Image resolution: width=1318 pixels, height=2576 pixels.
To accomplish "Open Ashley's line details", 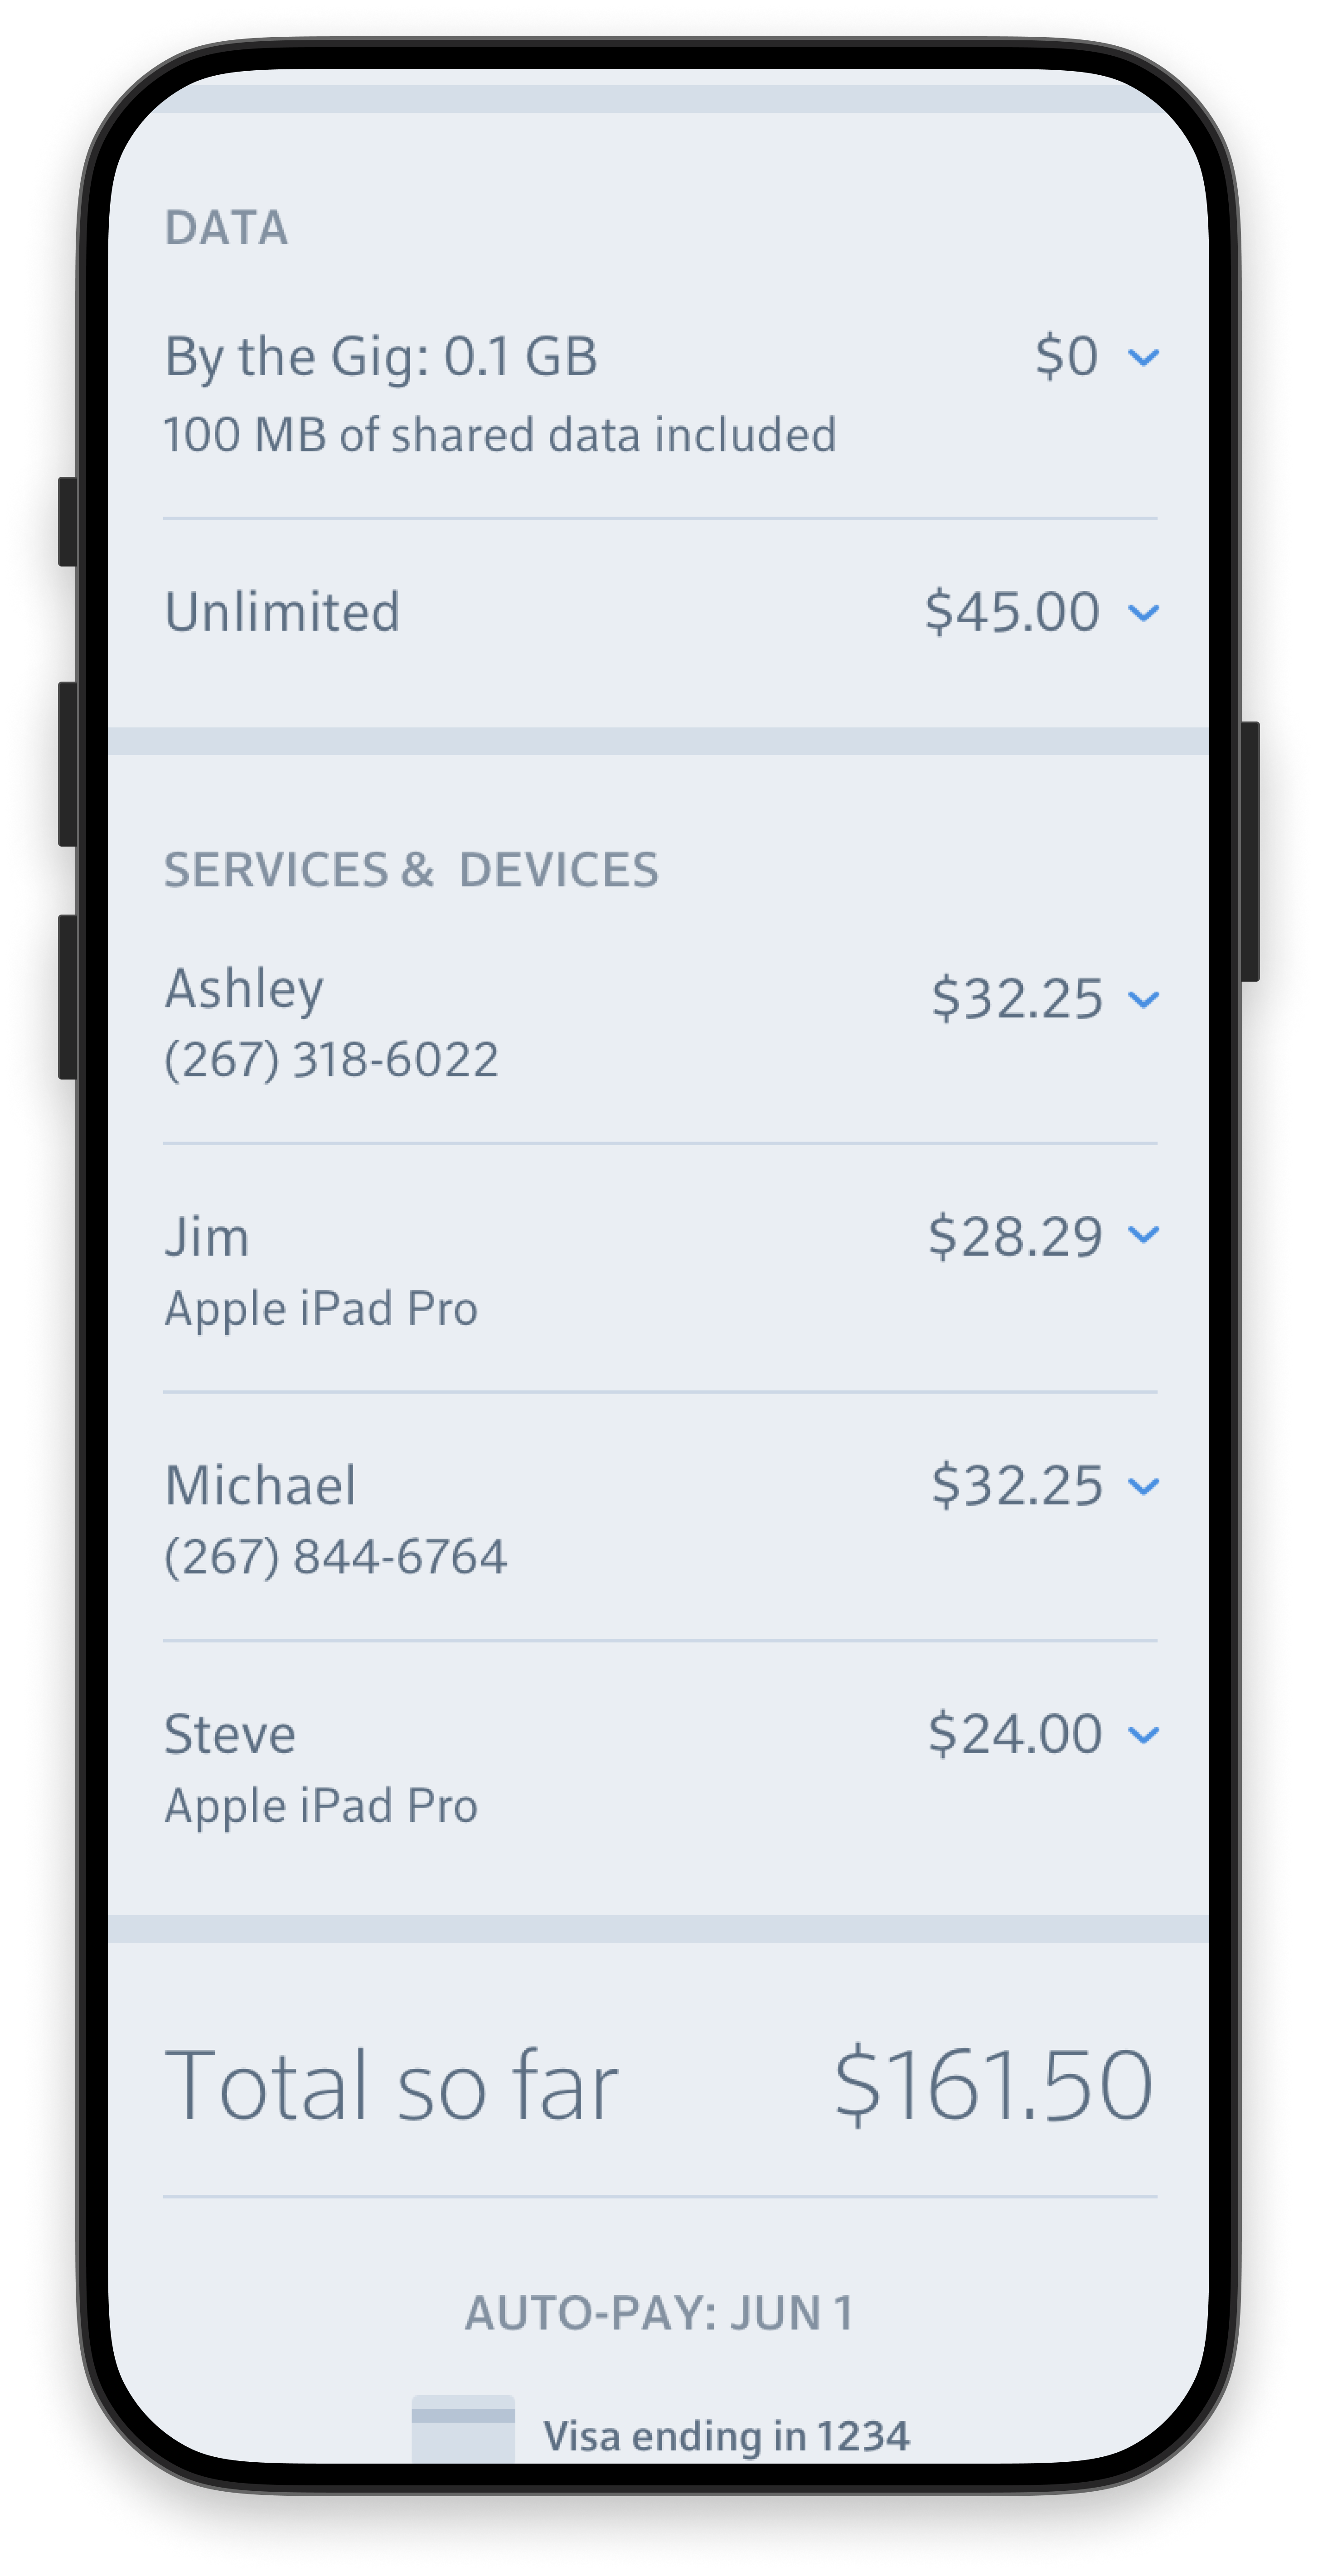I will click(x=660, y=1022).
